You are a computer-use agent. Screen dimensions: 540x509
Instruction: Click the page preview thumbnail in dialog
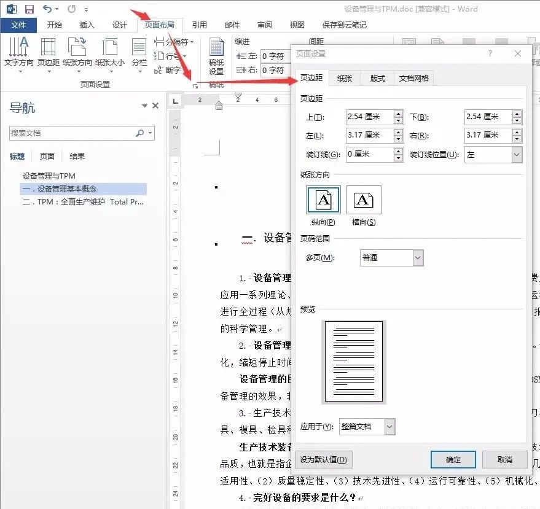(354, 362)
